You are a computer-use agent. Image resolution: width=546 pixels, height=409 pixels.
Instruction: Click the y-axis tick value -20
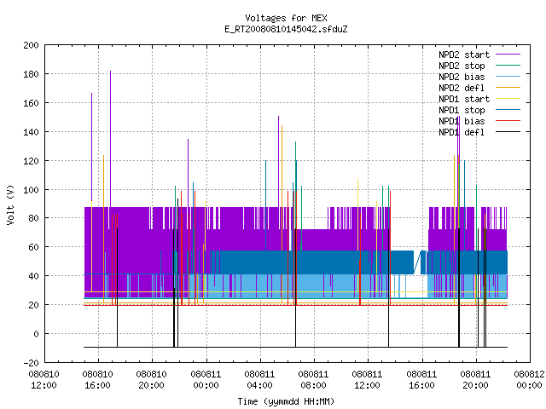click(31, 363)
